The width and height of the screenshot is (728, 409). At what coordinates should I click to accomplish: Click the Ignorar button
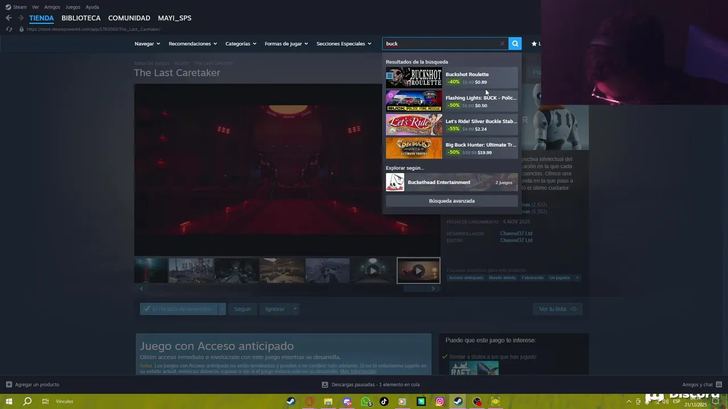click(x=275, y=309)
